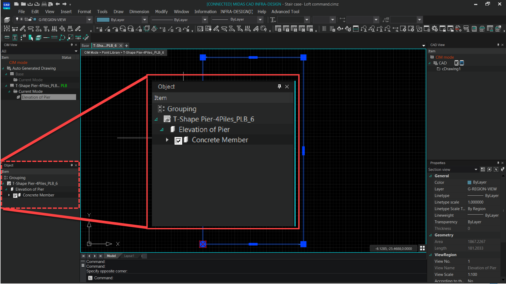Click the grid view icon beside coordinates
Screen dimensions: 506x284
pyautogui.click(x=422, y=248)
